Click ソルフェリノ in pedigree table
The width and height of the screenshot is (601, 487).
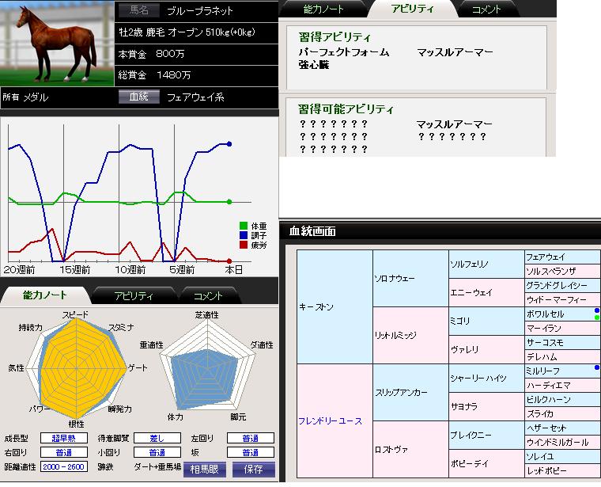(486, 264)
